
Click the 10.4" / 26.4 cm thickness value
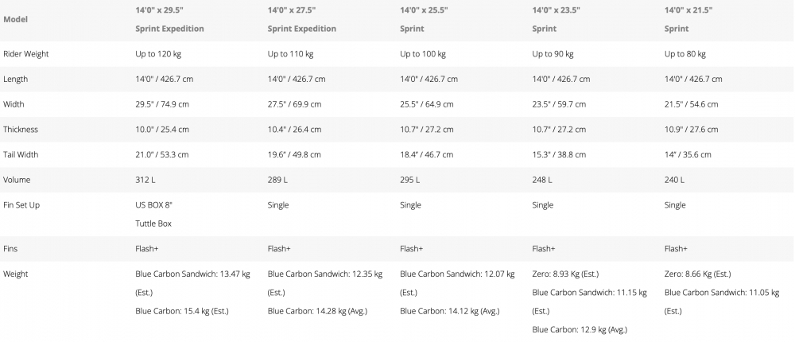coord(295,130)
